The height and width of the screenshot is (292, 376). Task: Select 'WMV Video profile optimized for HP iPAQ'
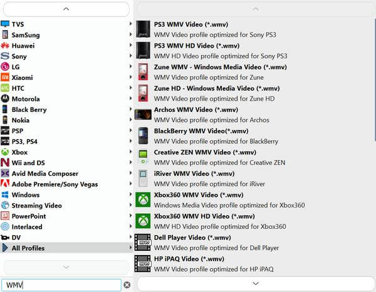pyautogui.click(x=214, y=269)
